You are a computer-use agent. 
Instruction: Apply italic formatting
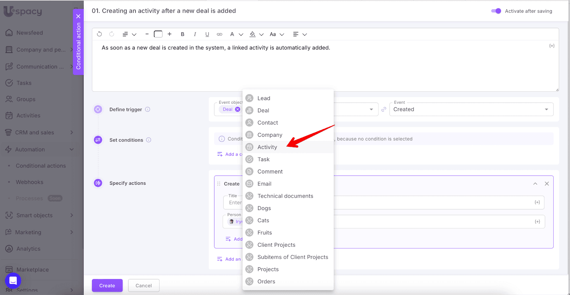[x=195, y=34]
